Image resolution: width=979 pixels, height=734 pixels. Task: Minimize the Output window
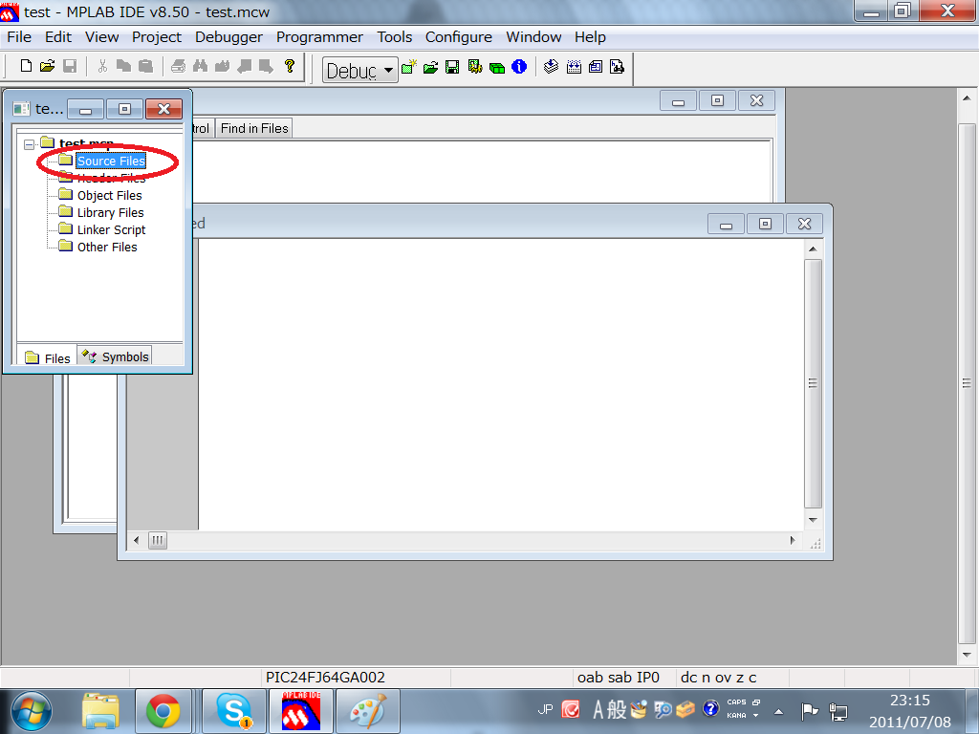[x=678, y=101]
